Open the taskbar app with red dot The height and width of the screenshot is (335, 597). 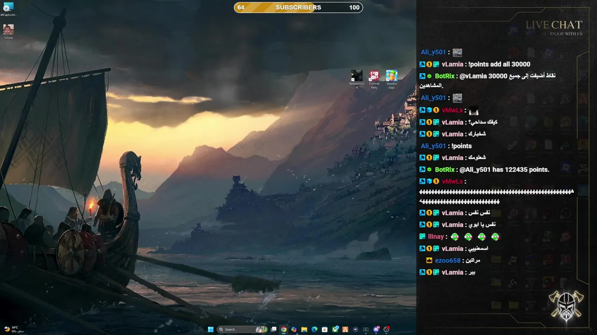pyautogui.click(x=386, y=329)
